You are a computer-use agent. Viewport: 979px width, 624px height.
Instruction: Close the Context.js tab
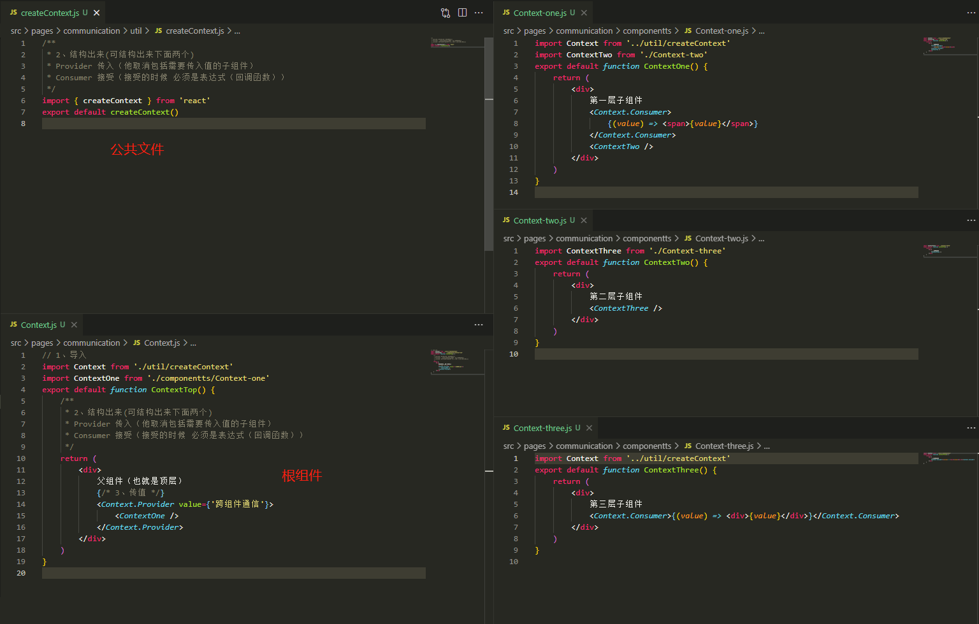74,325
